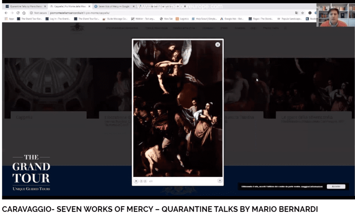Open the browser home page icon

24,13
